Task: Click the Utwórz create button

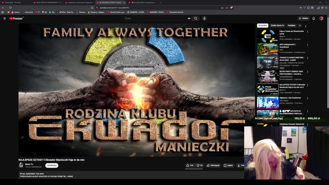Action: [303, 18]
